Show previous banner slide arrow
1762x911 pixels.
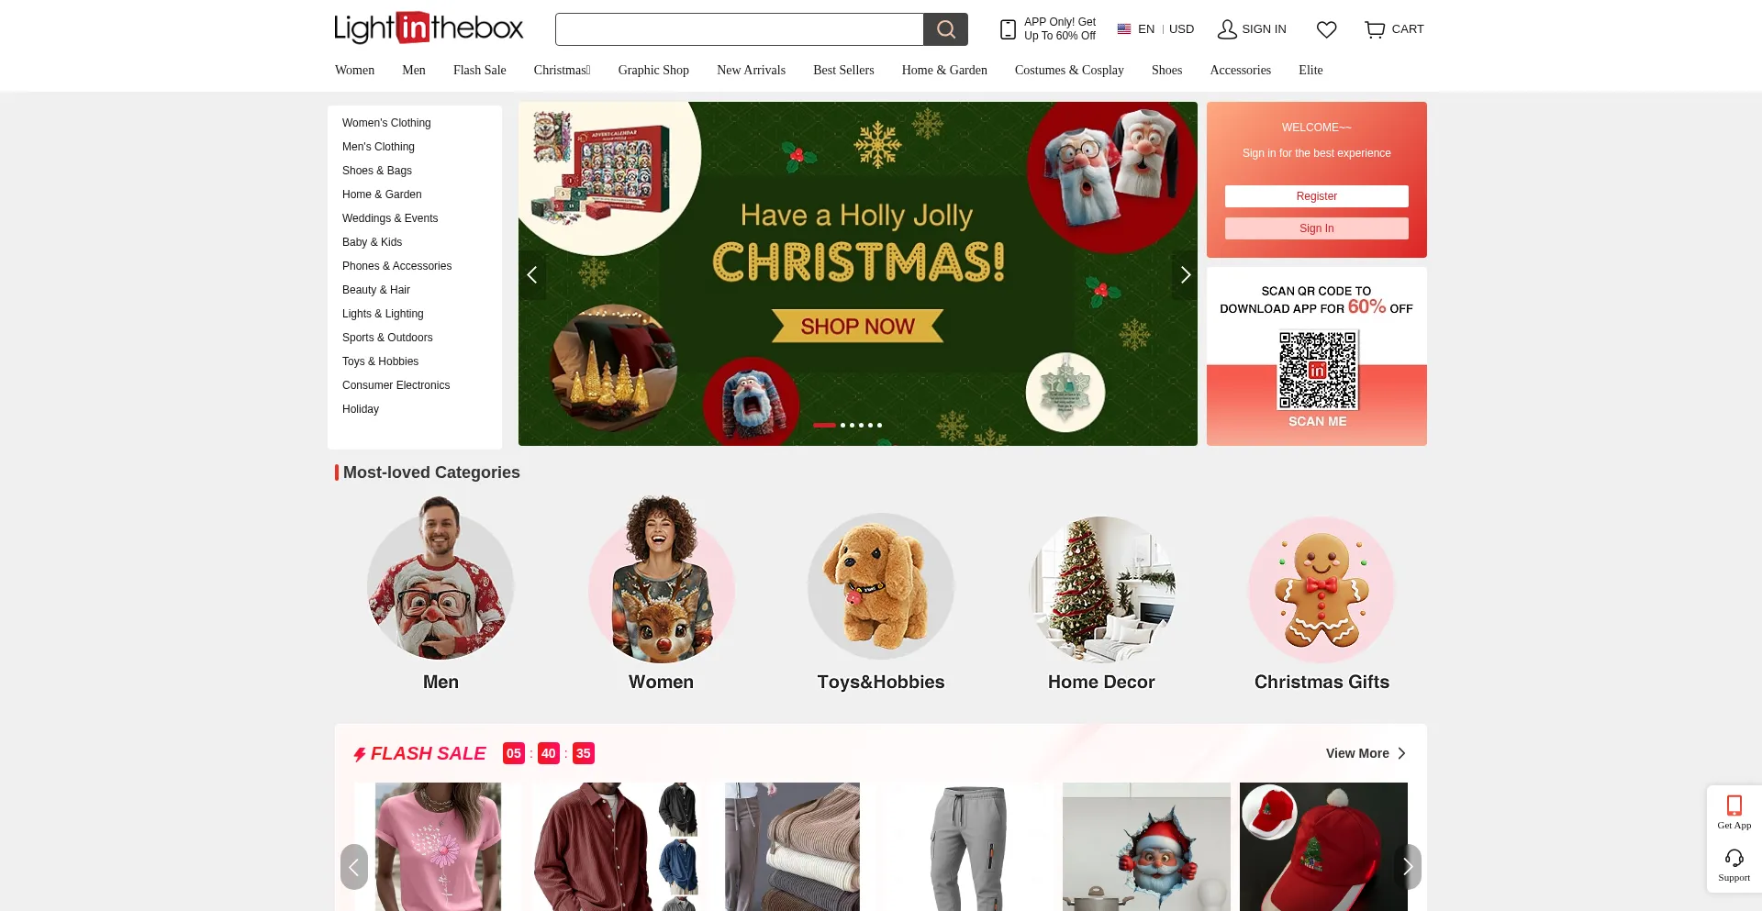pyautogui.click(x=532, y=275)
